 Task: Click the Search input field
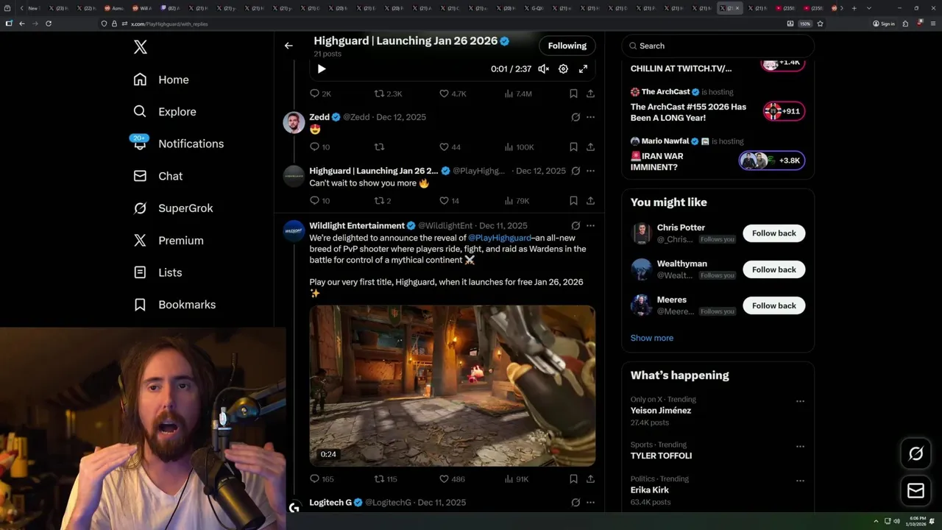[718, 46]
